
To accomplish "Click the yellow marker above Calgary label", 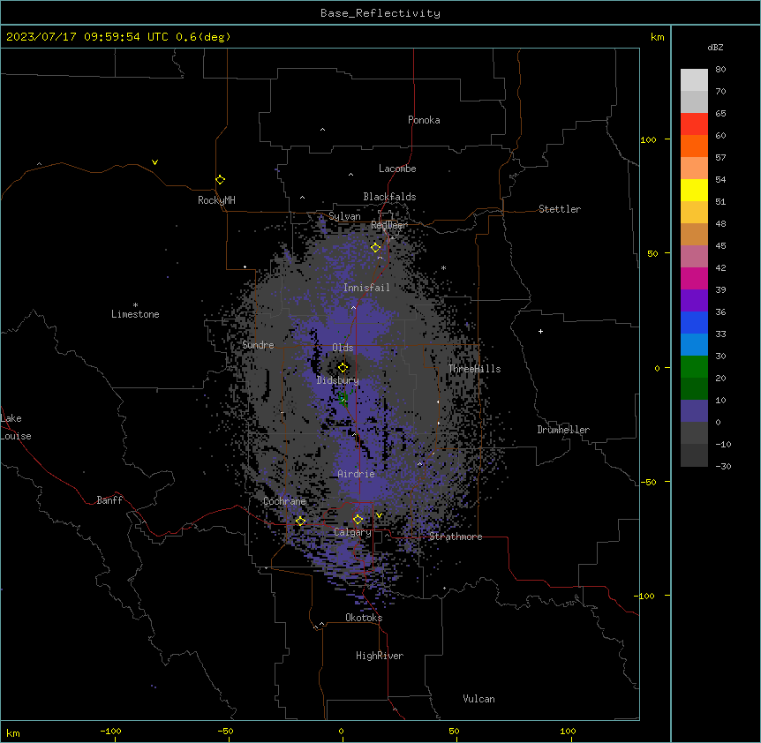I will pos(358,520).
